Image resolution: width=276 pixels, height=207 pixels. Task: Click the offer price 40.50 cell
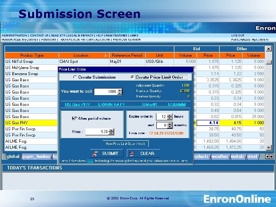click(231, 135)
